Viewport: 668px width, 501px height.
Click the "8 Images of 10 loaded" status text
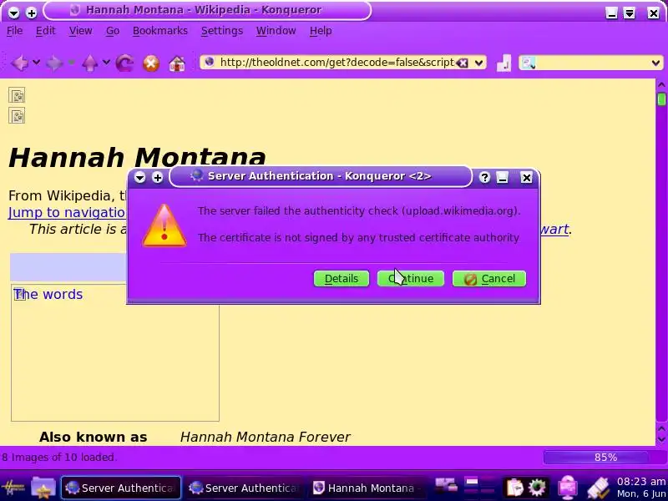click(58, 457)
